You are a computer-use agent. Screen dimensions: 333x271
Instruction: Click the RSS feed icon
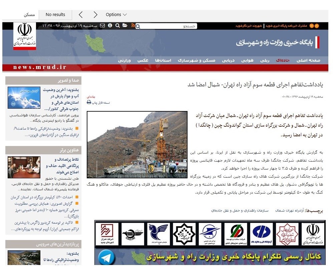(x=133, y=26)
